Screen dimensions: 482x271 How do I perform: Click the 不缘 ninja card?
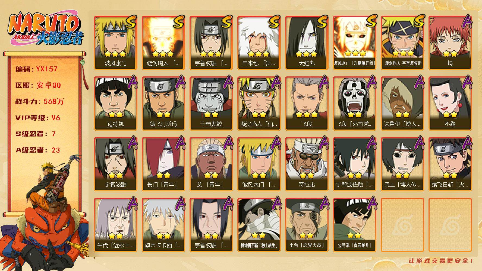(x=450, y=104)
